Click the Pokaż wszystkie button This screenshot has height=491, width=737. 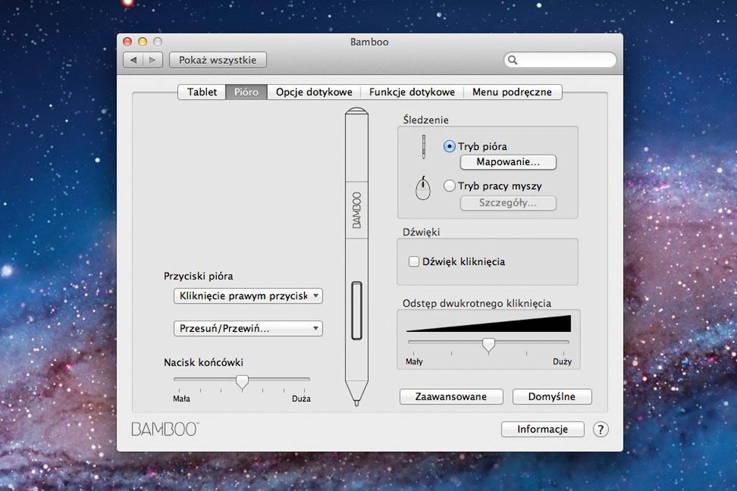[218, 60]
